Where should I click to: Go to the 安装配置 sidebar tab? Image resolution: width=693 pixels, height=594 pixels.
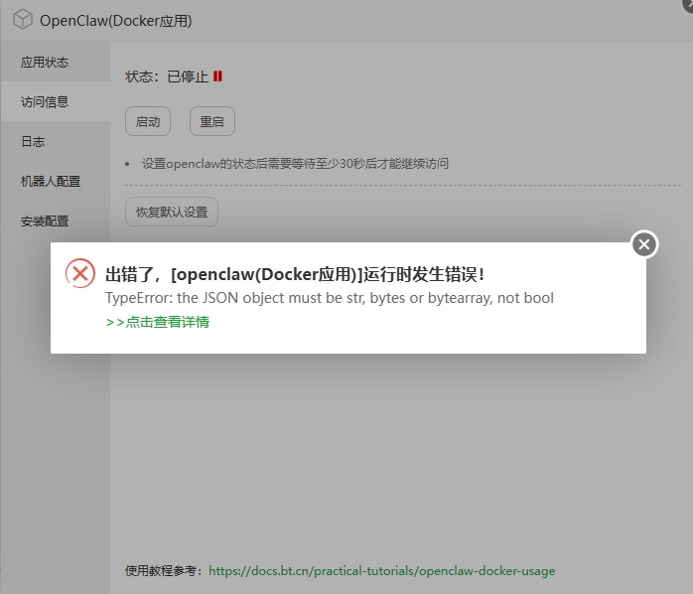[x=56, y=222]
